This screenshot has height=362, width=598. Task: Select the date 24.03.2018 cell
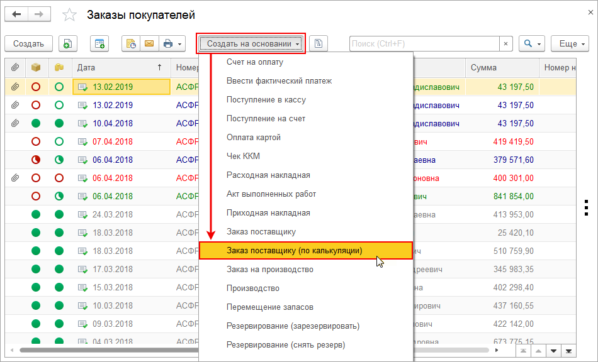[x=121, y=214]
